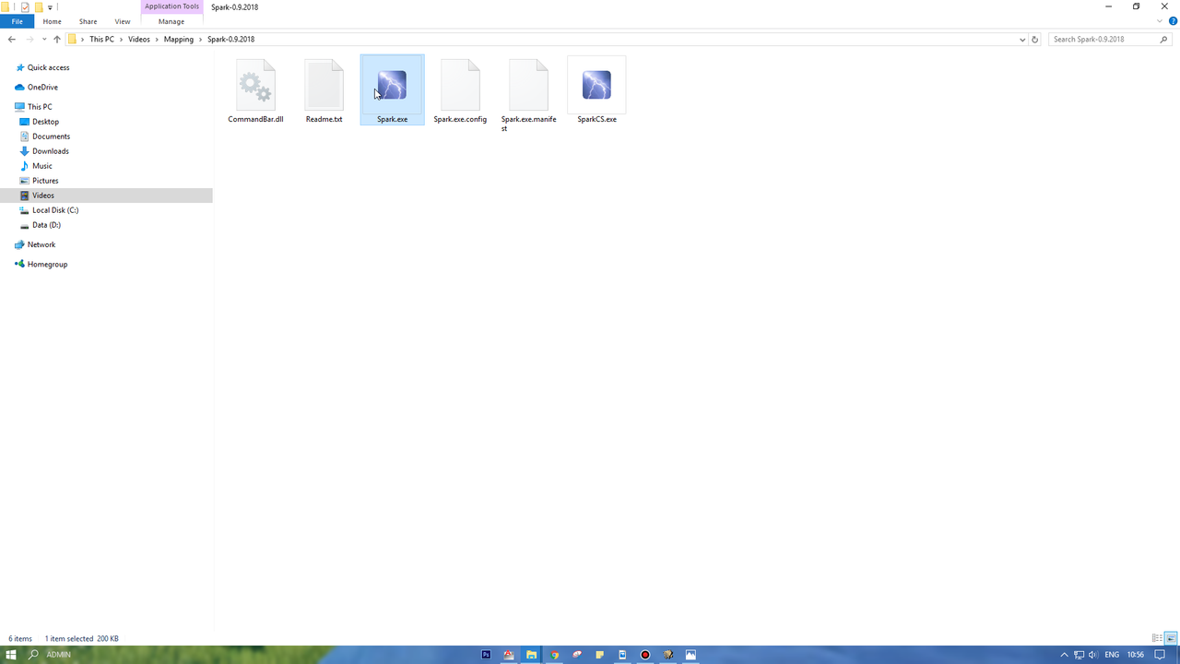Screen dimensions: 1180x664
Task: Open the network icon in system tray
Action: coord(1079,655)
